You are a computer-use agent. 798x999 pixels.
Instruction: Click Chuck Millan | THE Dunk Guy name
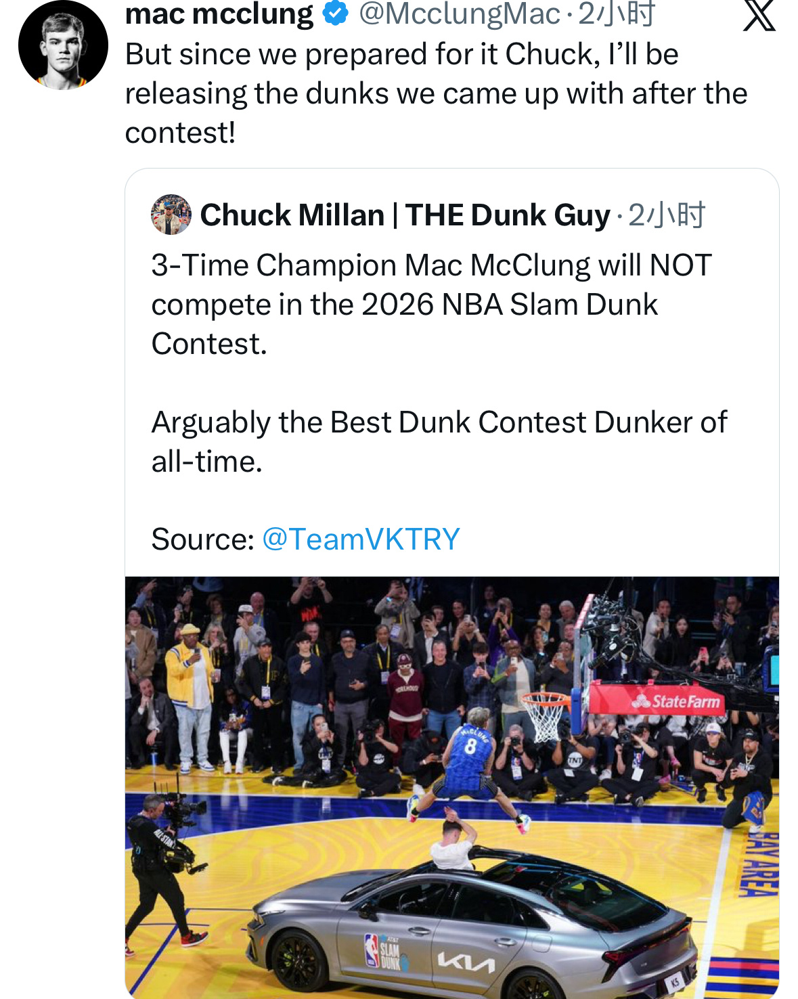405,215
